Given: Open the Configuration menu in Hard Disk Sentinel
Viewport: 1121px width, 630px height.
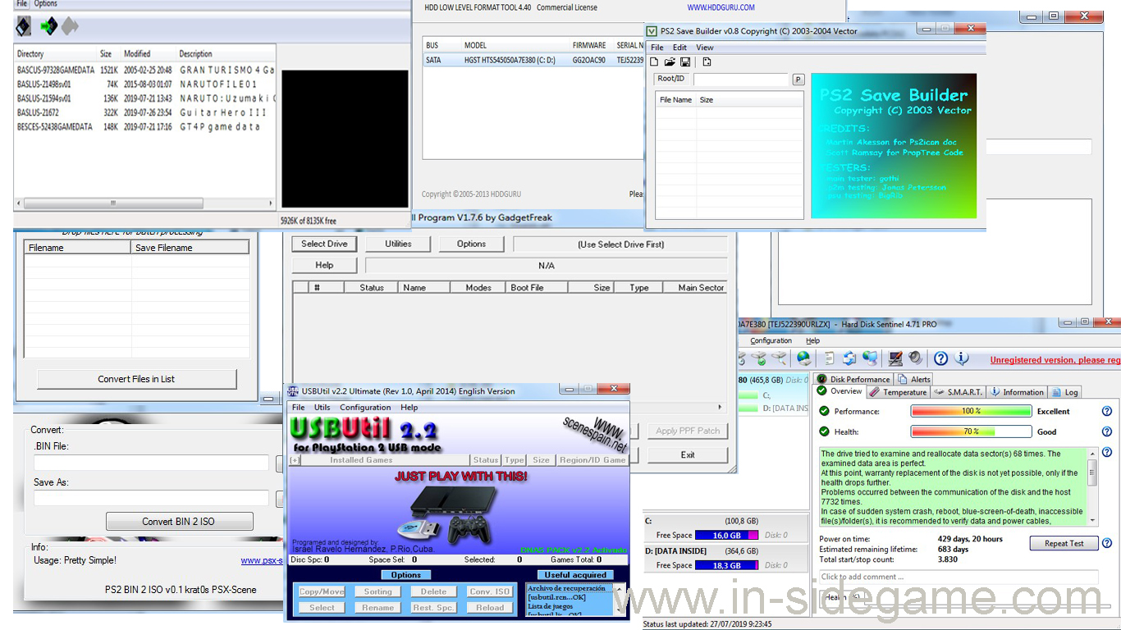Looking at the screenshot, I should 771,340.
